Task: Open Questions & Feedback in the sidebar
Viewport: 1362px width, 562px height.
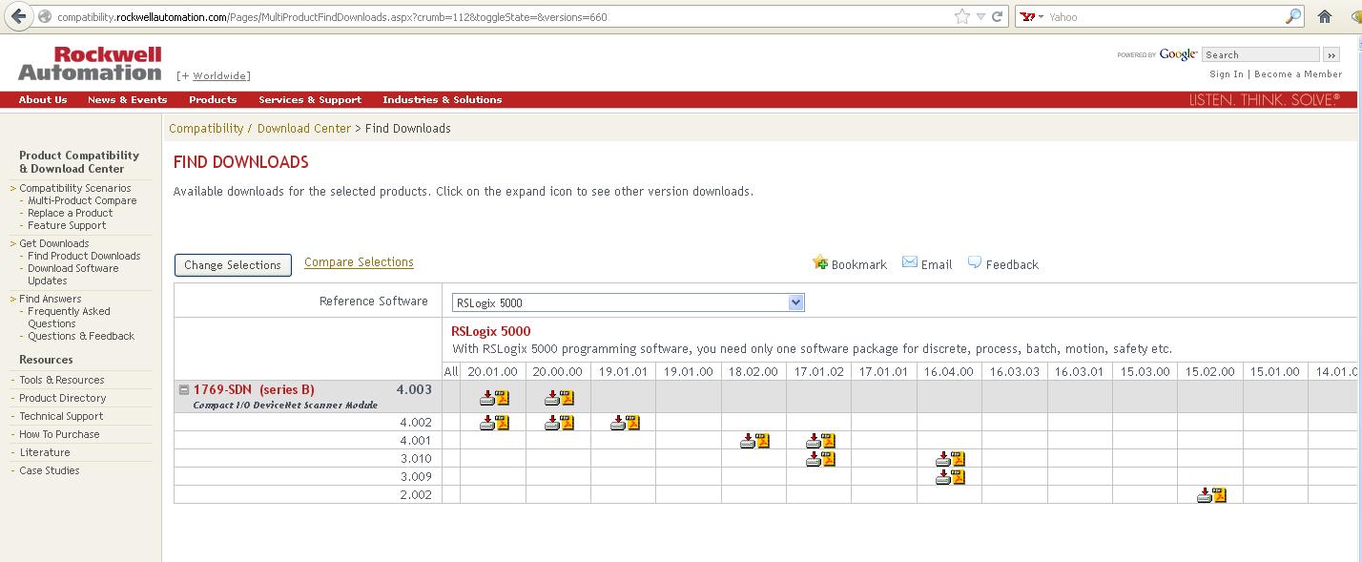Action: [81, 336]
